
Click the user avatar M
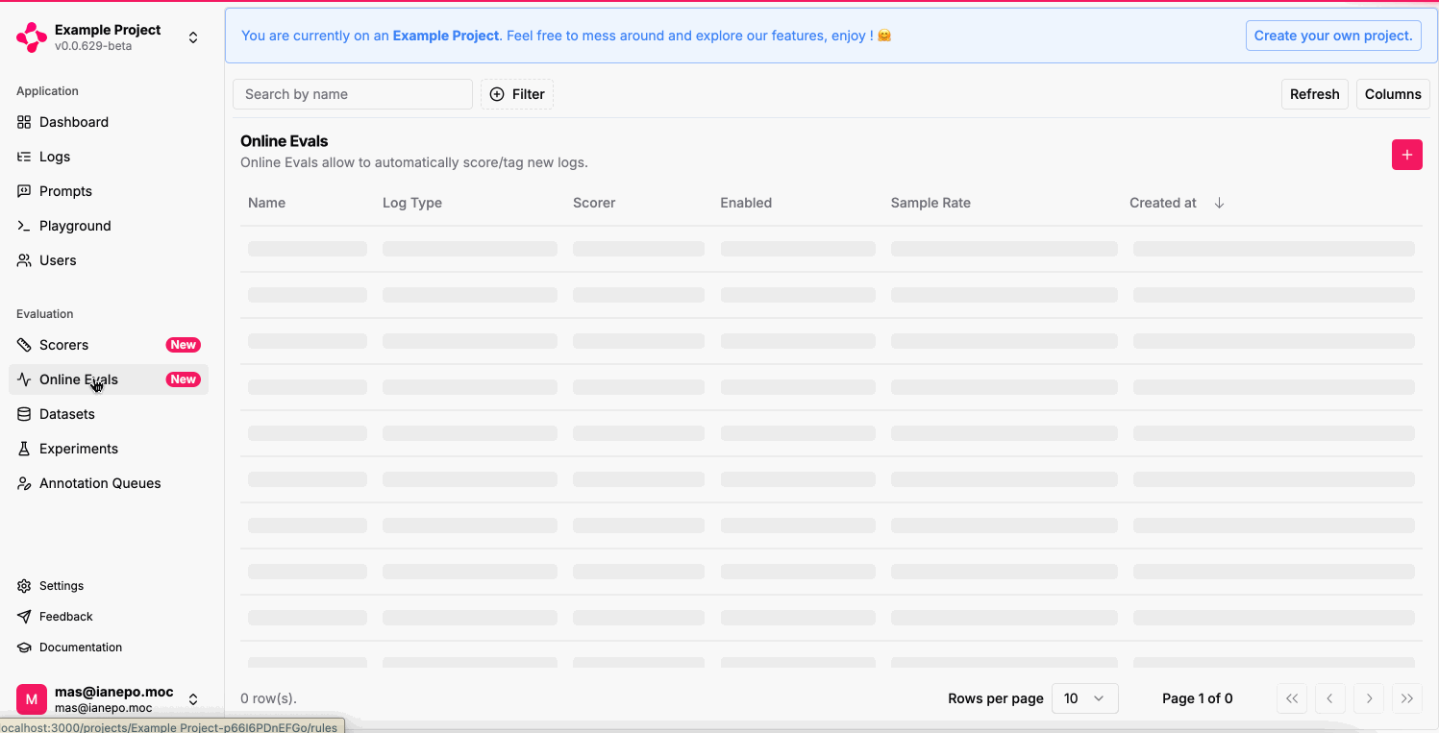pyautogui.click(x=32, y=699)
